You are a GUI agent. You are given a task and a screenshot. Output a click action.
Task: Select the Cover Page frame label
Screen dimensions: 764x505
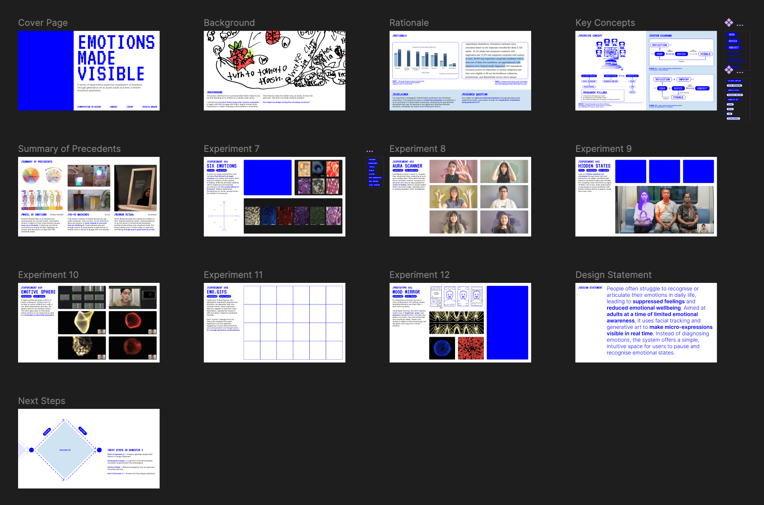[43, 23]
